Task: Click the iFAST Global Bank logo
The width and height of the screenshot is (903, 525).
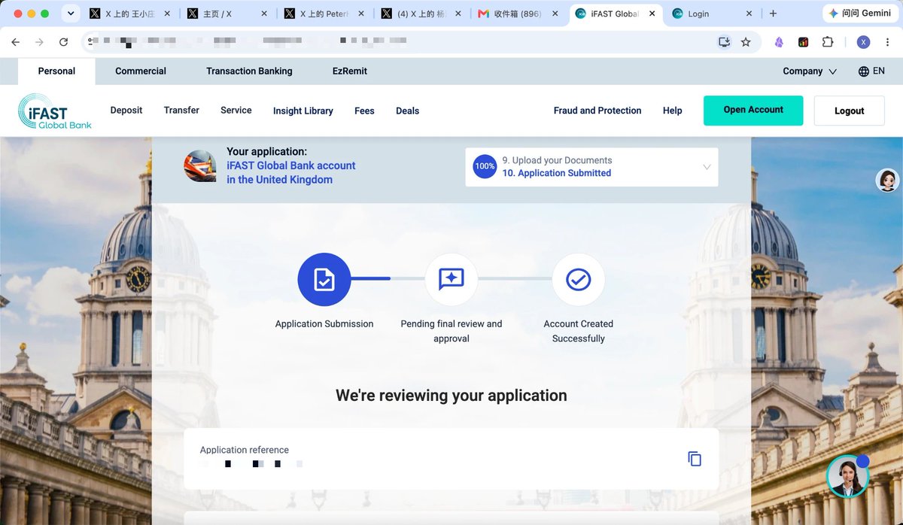Action: 55,111
